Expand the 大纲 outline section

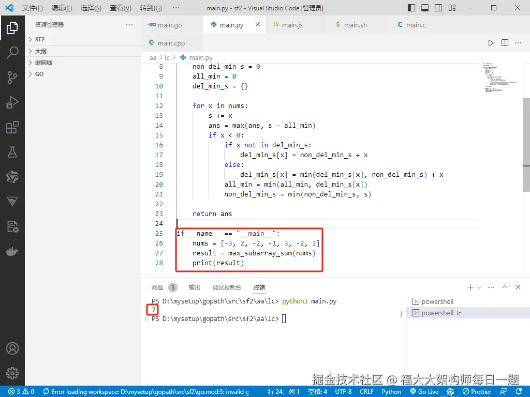click(x=83, y=51)
